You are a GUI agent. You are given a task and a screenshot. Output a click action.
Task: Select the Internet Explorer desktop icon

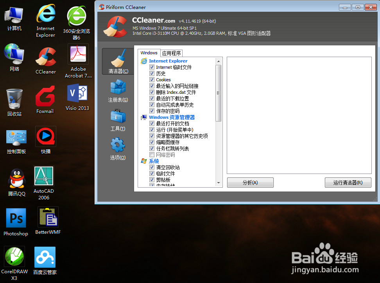[46, 21]
